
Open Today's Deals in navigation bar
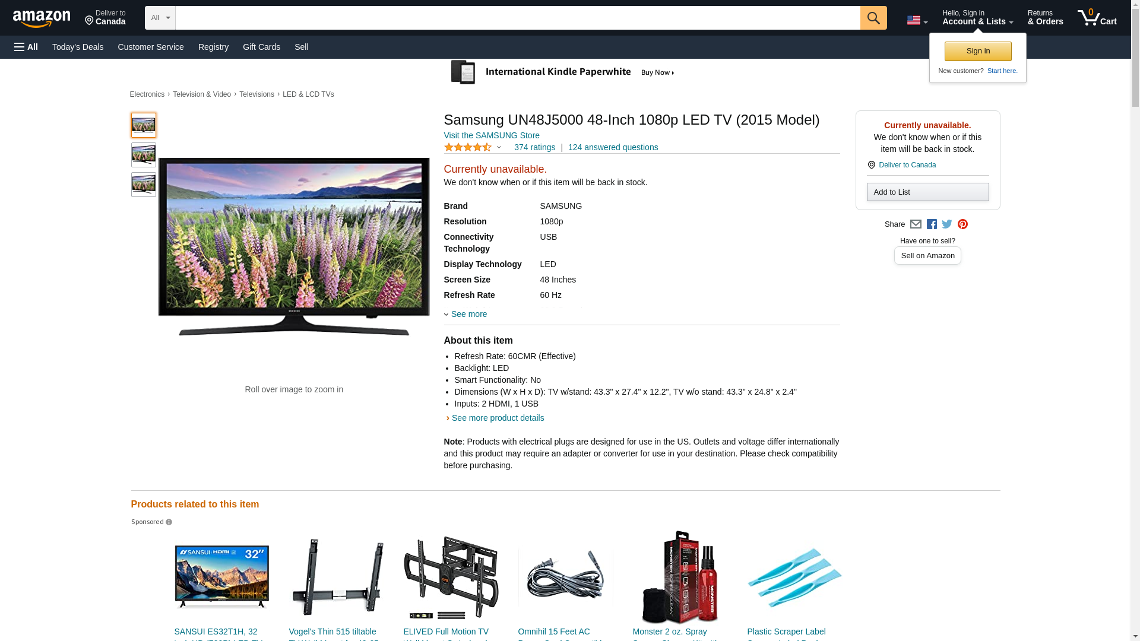pos(78,47)
